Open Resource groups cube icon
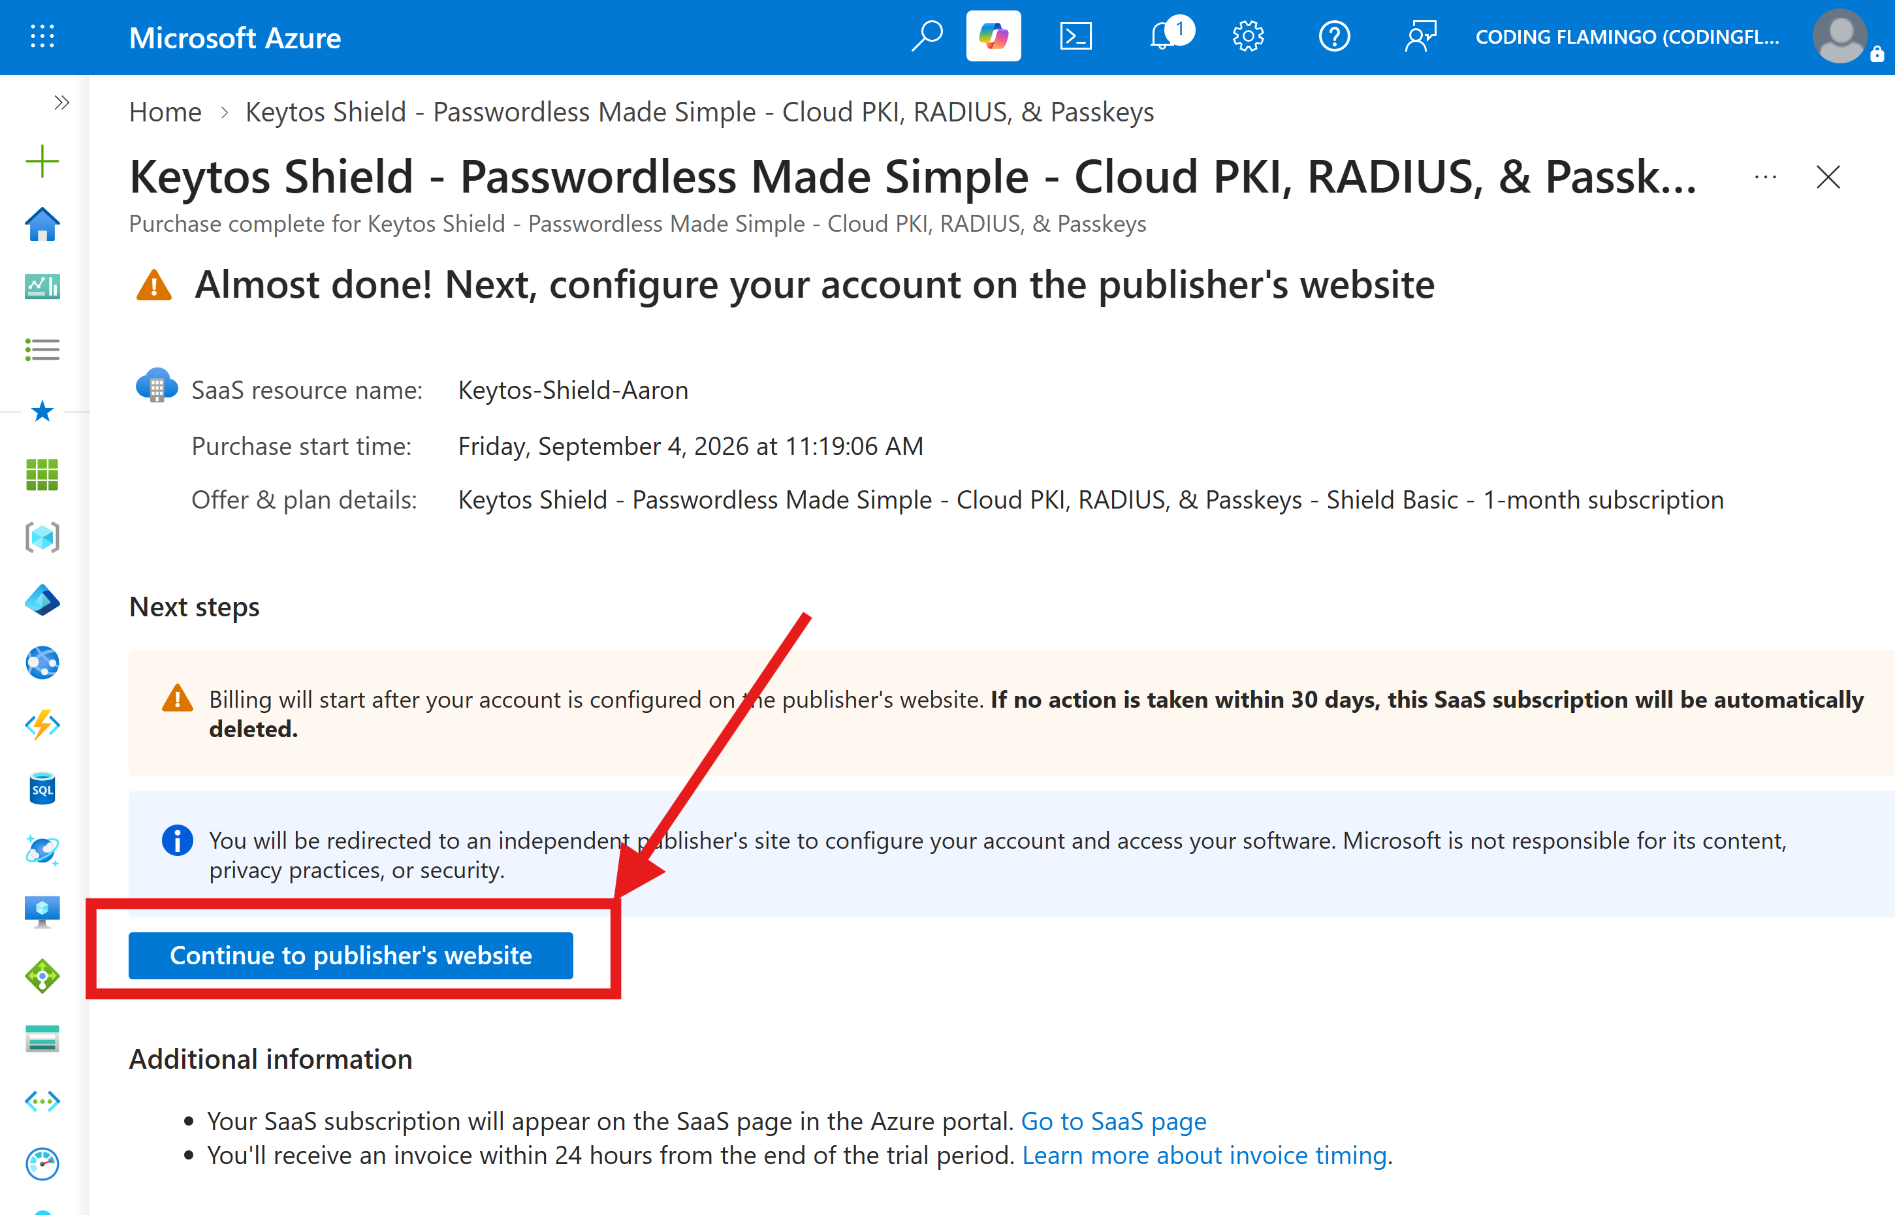Screen dimensions: 1895x1215 [42, 537]
